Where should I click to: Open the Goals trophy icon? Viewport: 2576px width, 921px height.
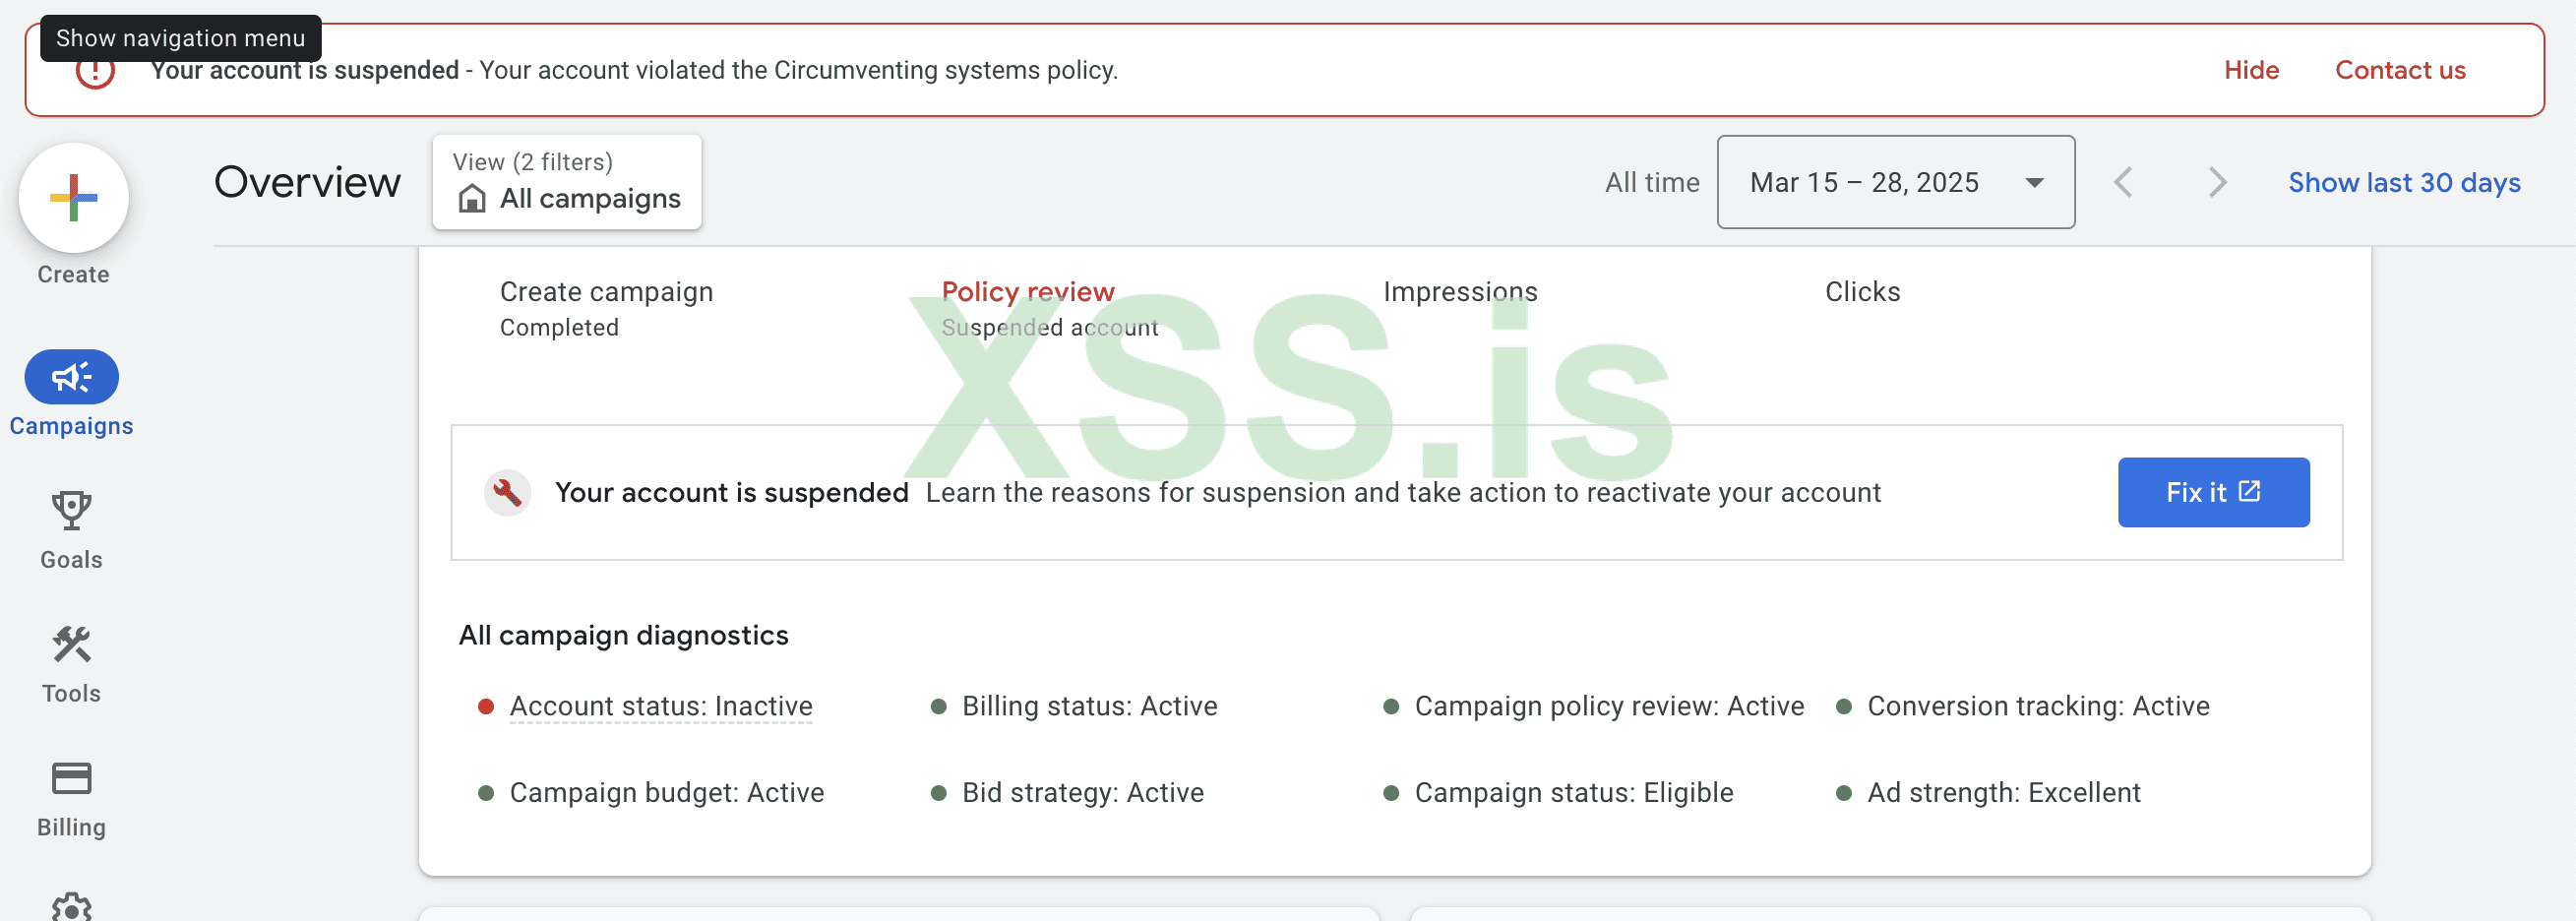(71, 510)
